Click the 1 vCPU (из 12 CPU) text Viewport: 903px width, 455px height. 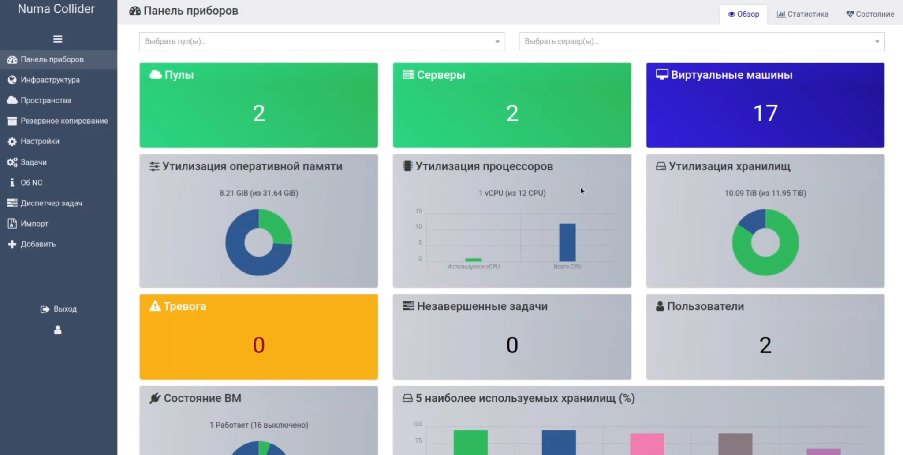point(512,193)
